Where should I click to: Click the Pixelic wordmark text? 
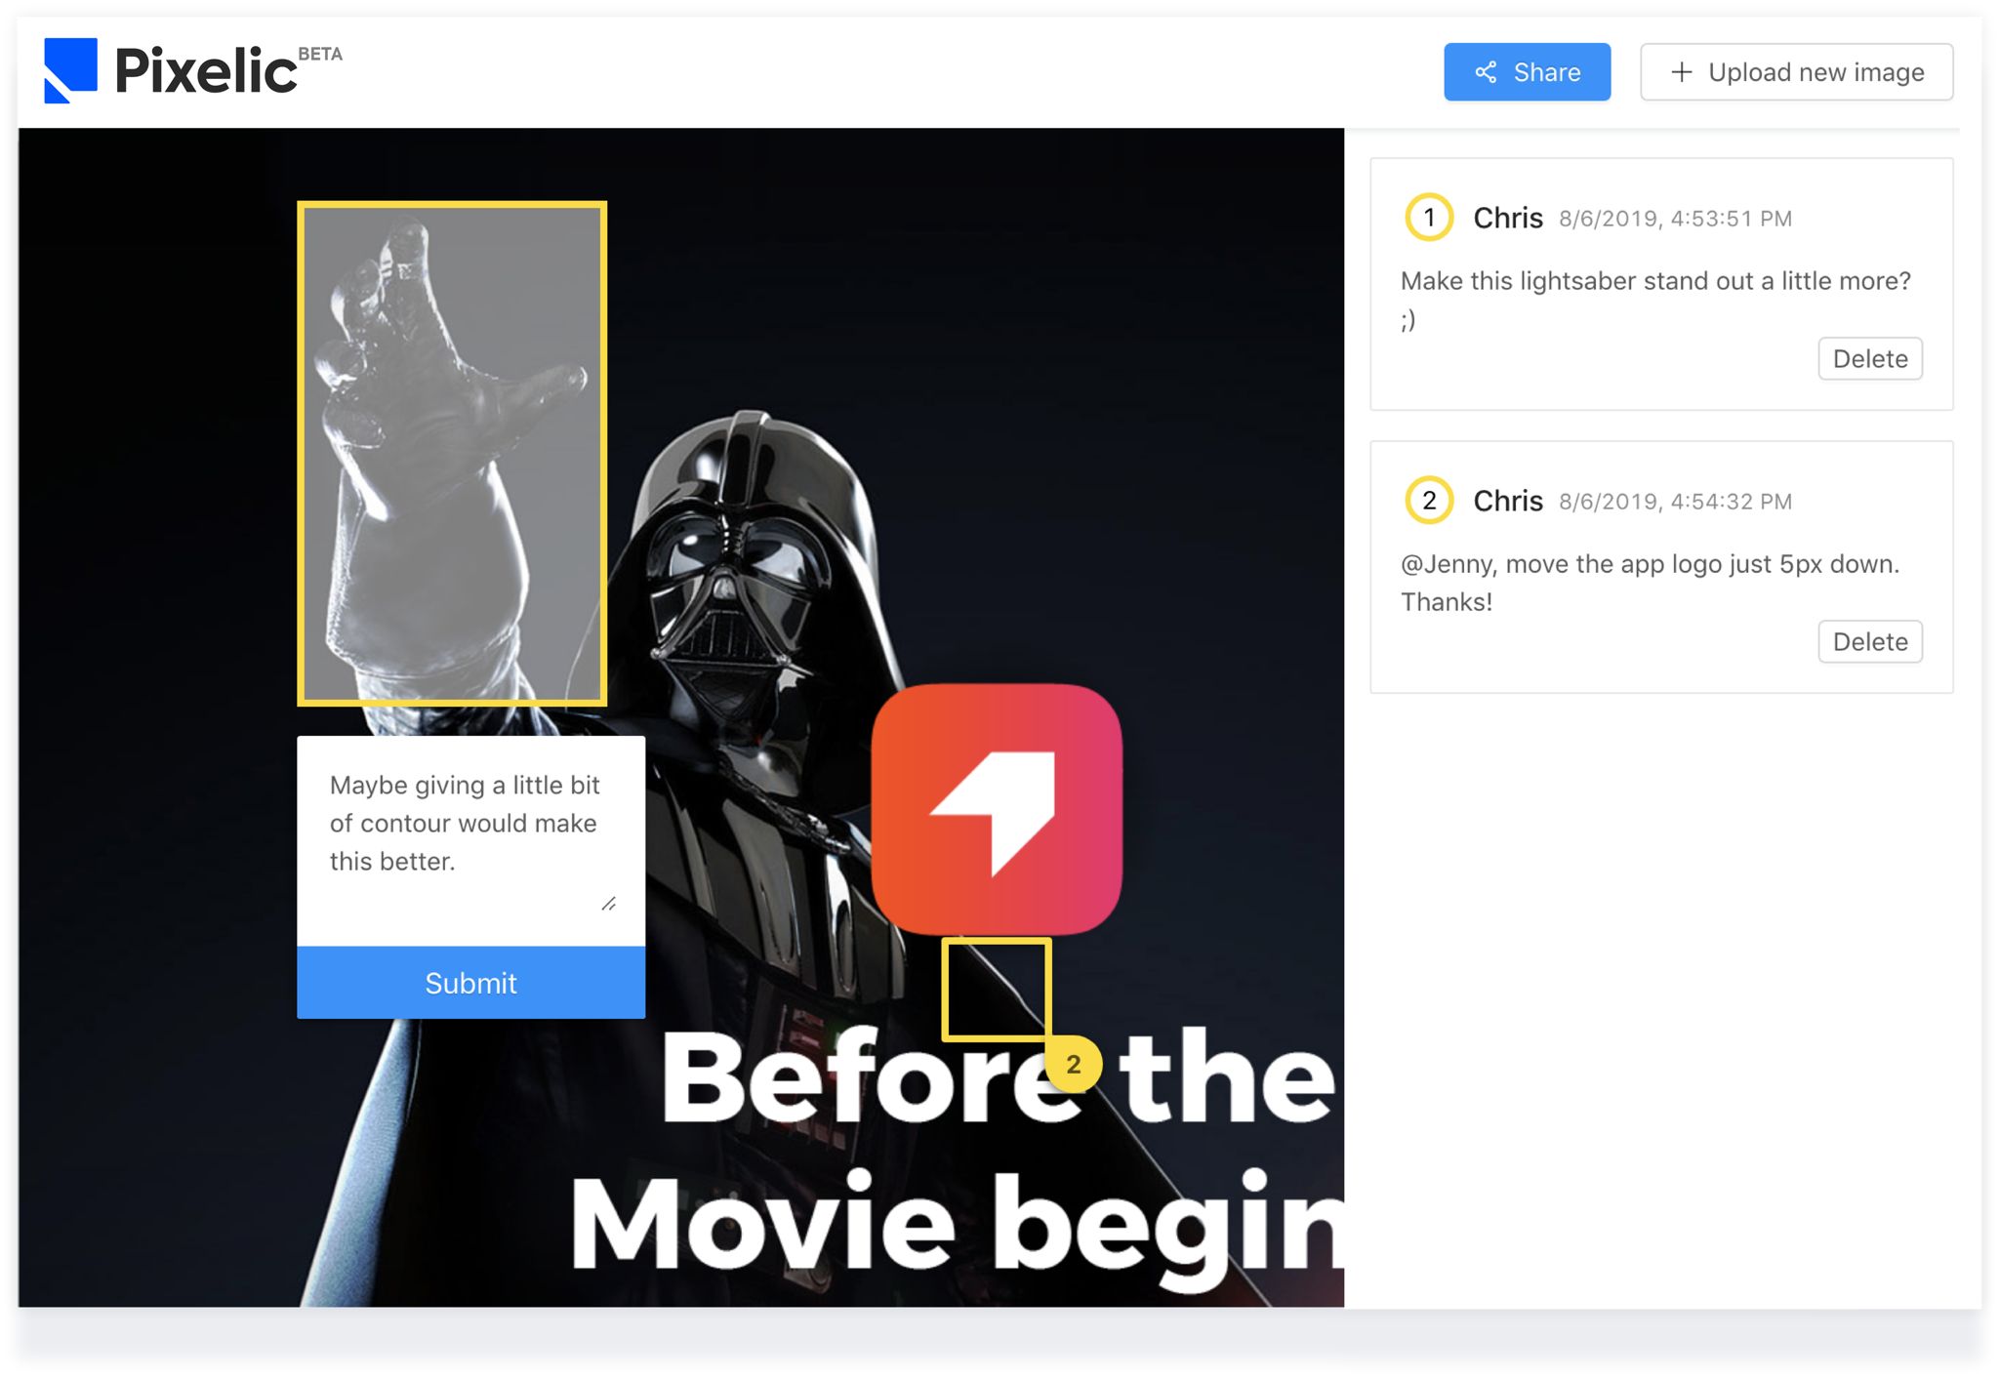click(x=206, y=71)
